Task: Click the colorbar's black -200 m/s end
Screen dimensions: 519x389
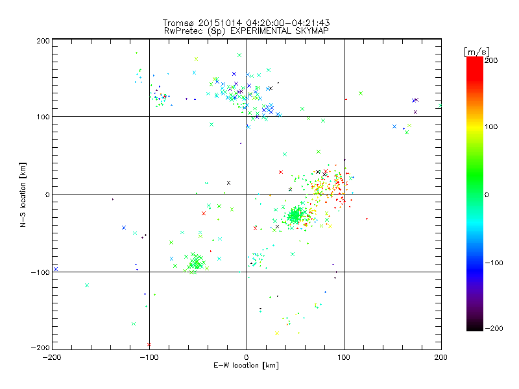Action: click(x=475, y=327)
